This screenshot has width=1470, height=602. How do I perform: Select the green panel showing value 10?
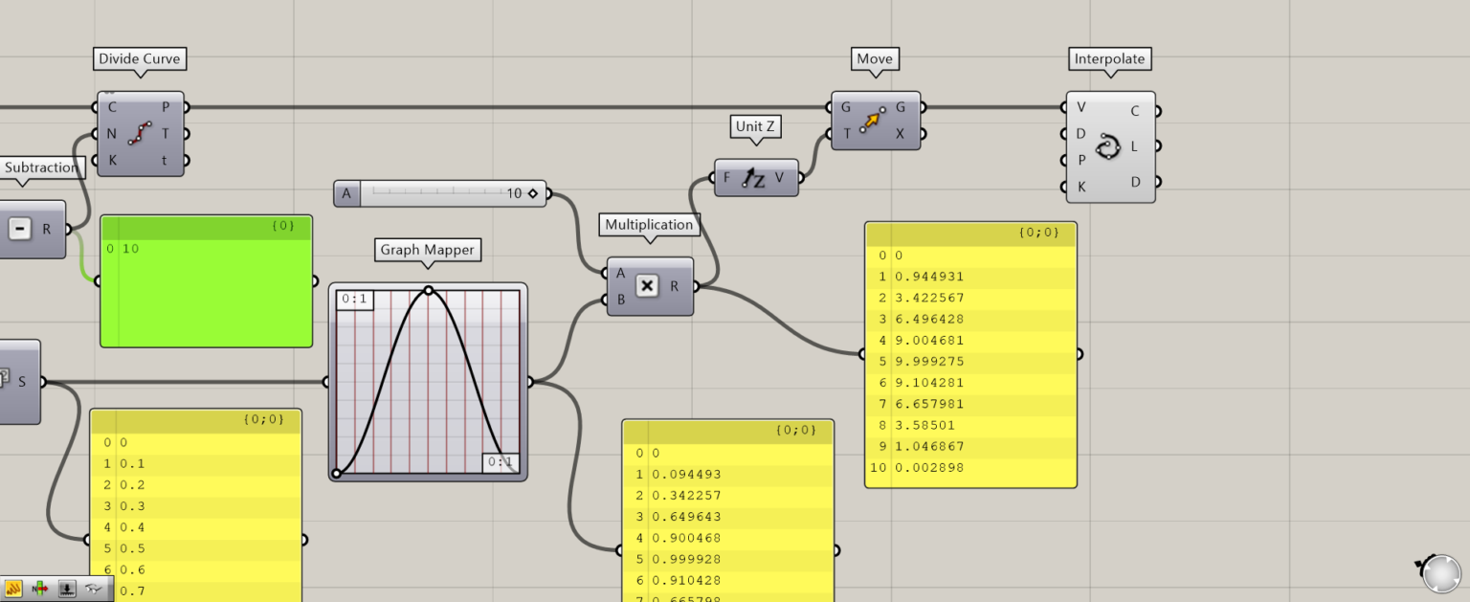click(206, 280)
